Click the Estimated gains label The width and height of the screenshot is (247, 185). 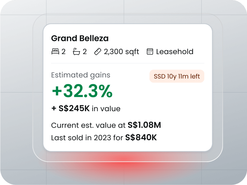pos(81,75)
